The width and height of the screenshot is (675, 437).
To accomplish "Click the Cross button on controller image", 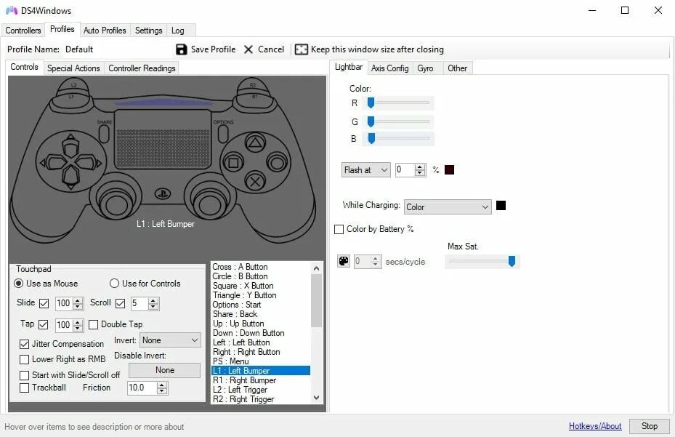I will click(255, 182).
